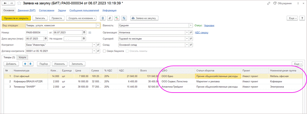
Task: Go forward with the right arrow button
Action: (x=12, y=3)
